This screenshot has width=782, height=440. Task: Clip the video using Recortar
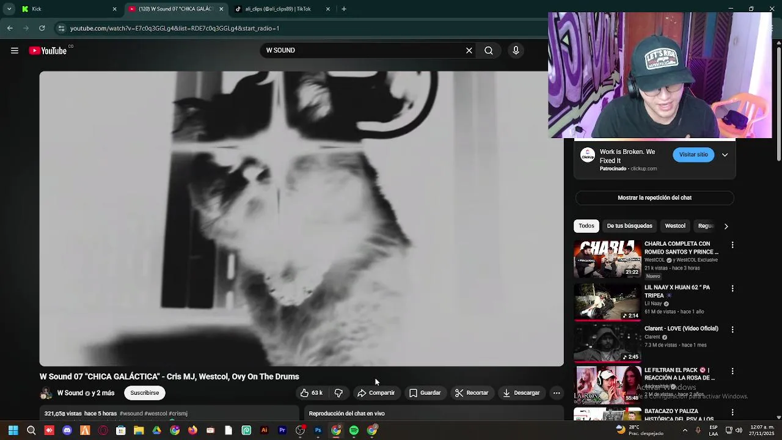[x=472, y=393]
